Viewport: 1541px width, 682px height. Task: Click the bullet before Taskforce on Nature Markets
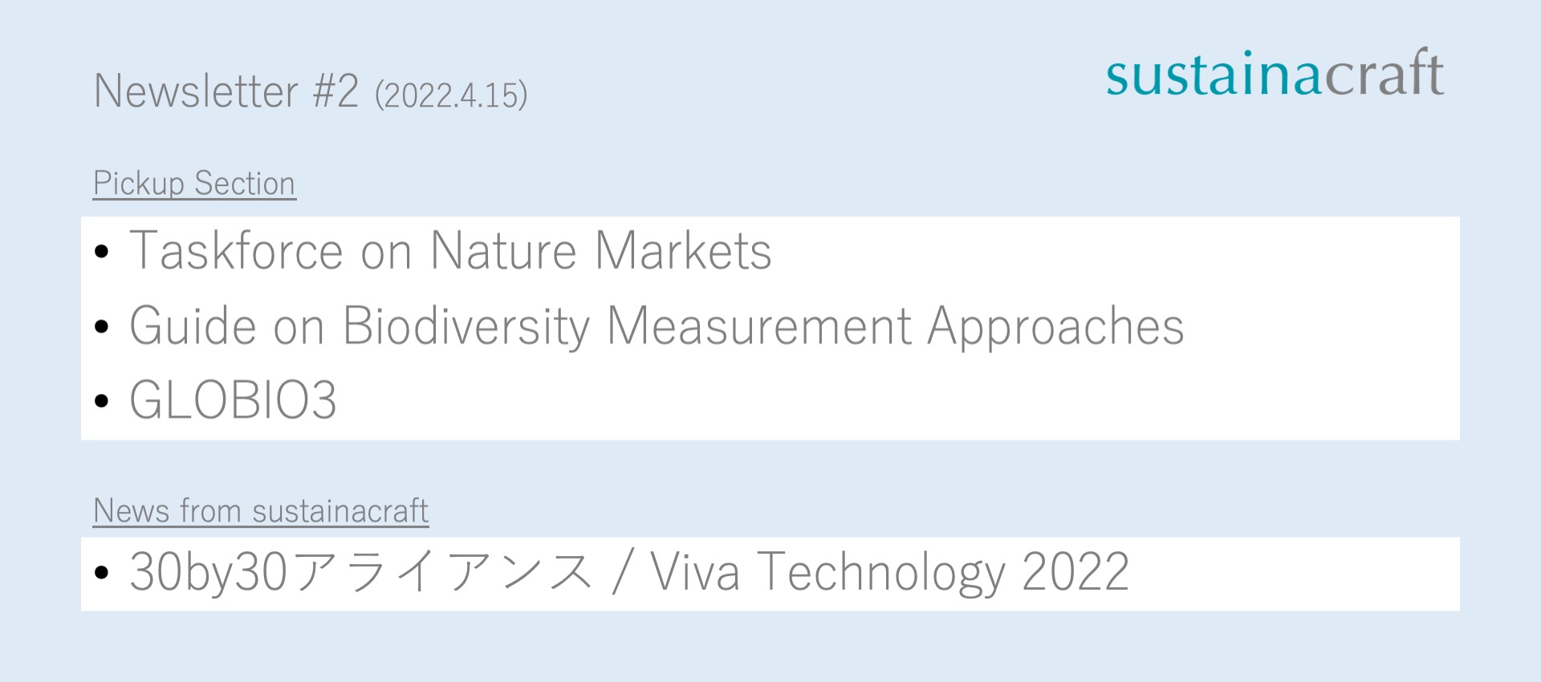click(x=101, y=252)
